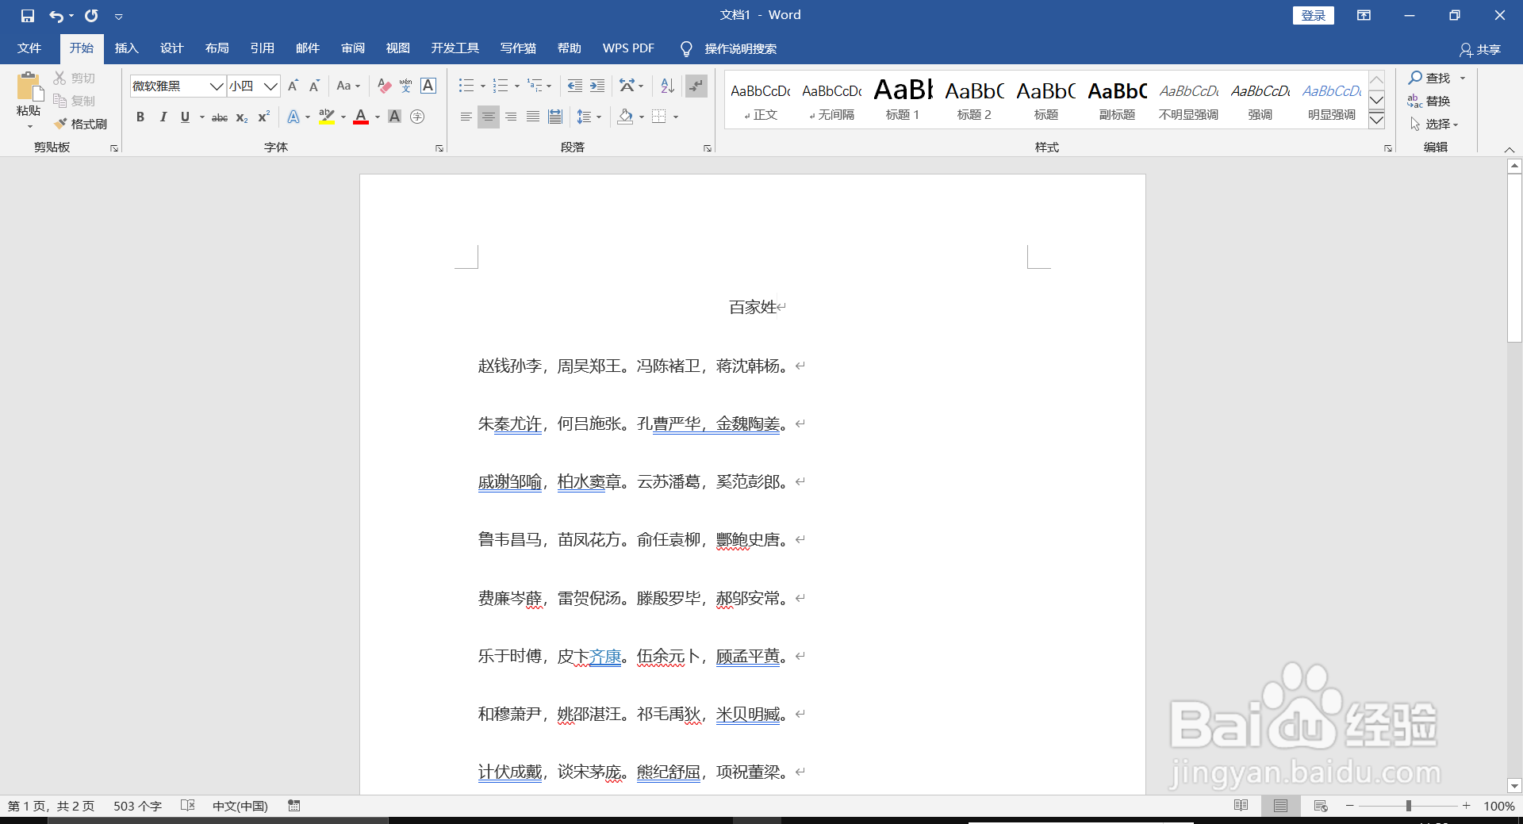This screenshot has width=1523, height=824.
Task: Open Enclose Characters tool
Action: click(417, 117)
